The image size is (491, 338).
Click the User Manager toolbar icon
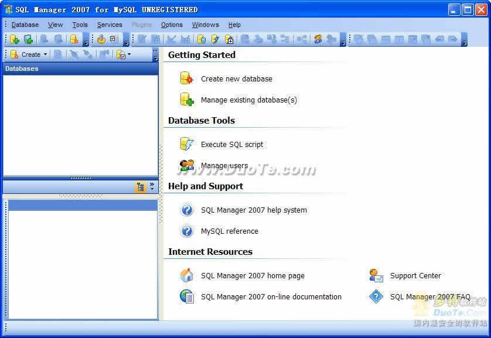[318, 39]
